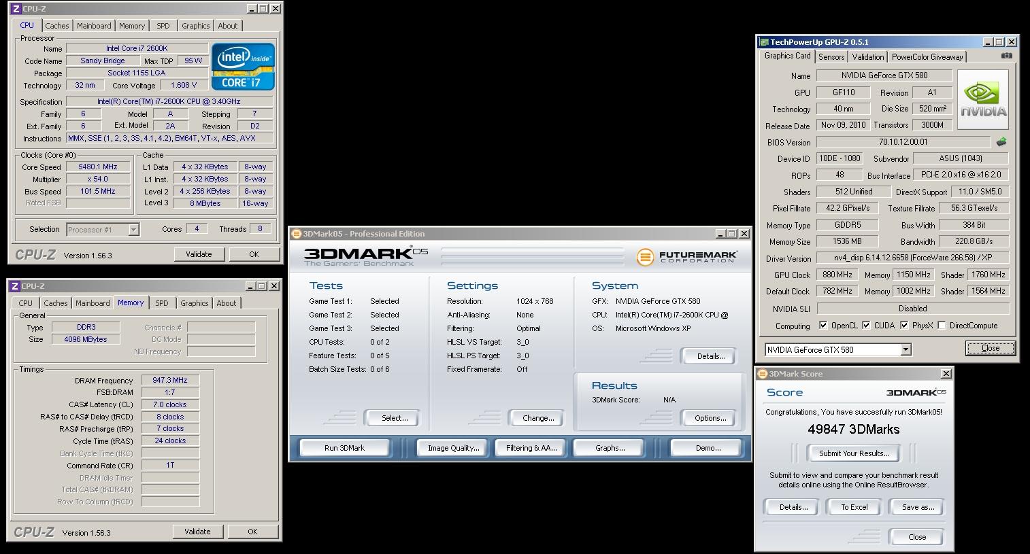Open the Graphs button in 3DMark05
This screenshot has height=554, width=1030.
(x=610, y=448)
